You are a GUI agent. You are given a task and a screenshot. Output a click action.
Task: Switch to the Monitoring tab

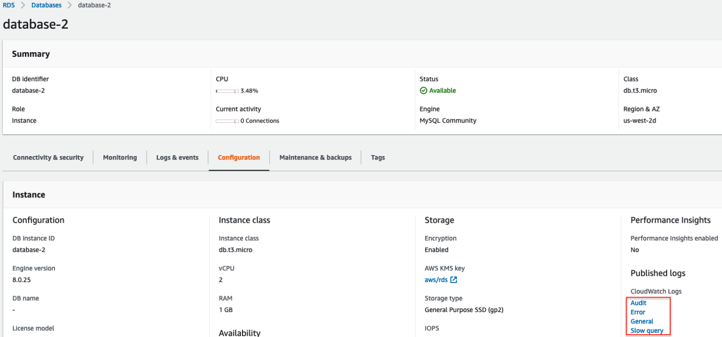(x=119, y=157)
